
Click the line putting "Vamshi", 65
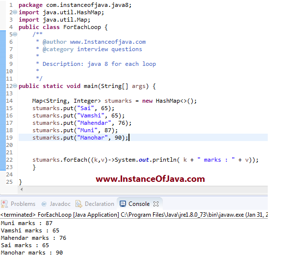point(78,115)
